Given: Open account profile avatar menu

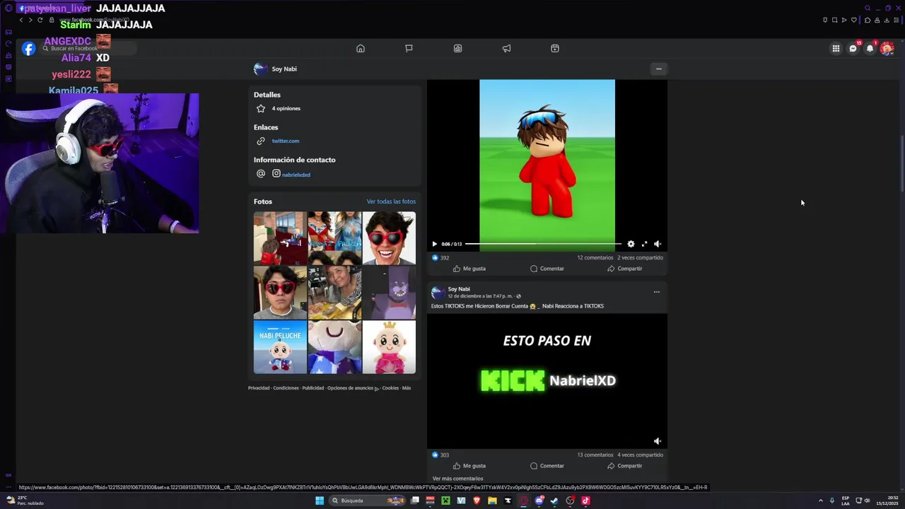Looking at the screenshot, I should (887, 49).
